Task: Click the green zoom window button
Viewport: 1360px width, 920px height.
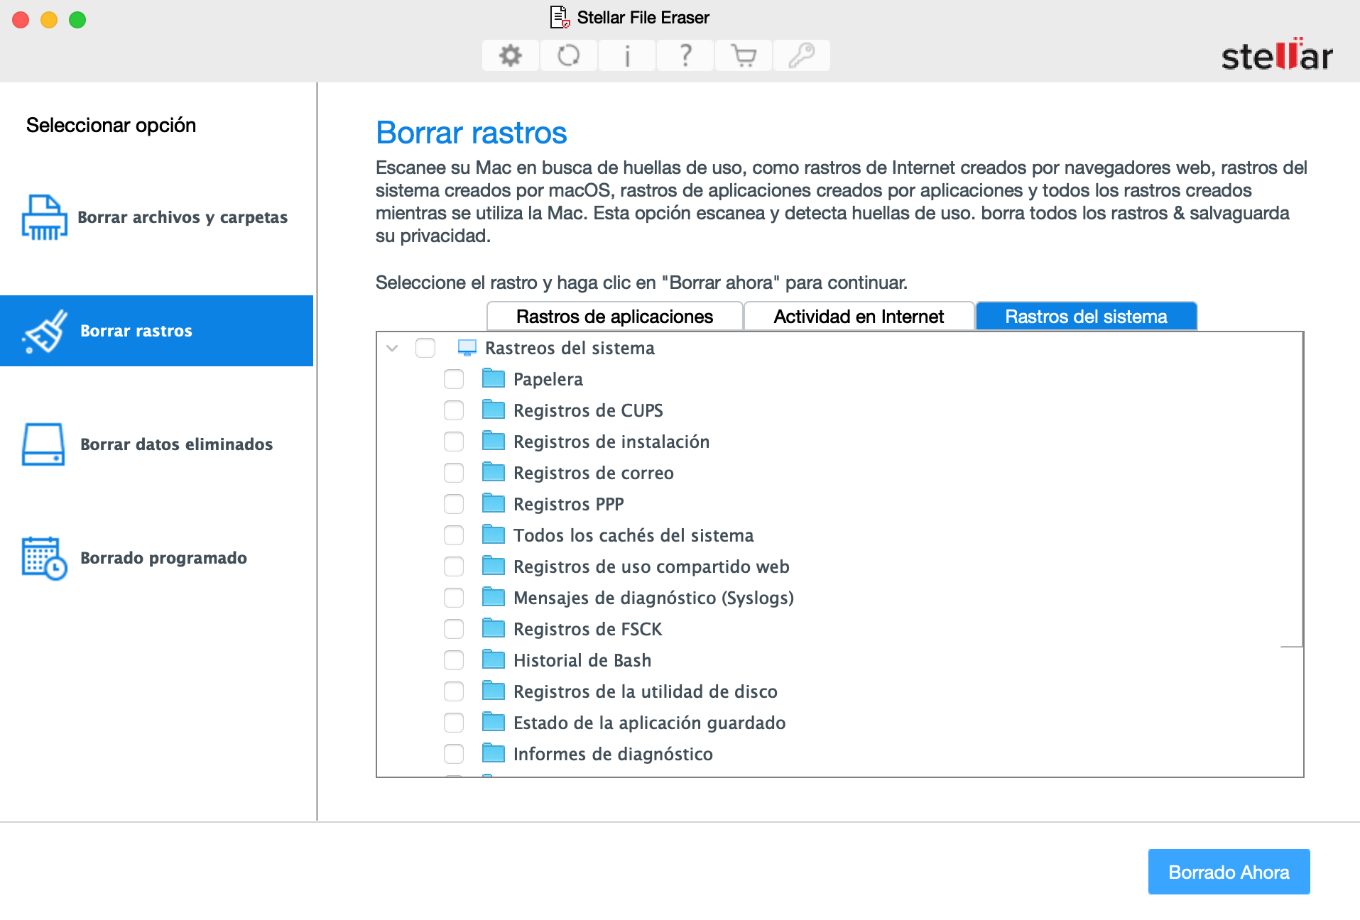Action: [x=77, y=20]
